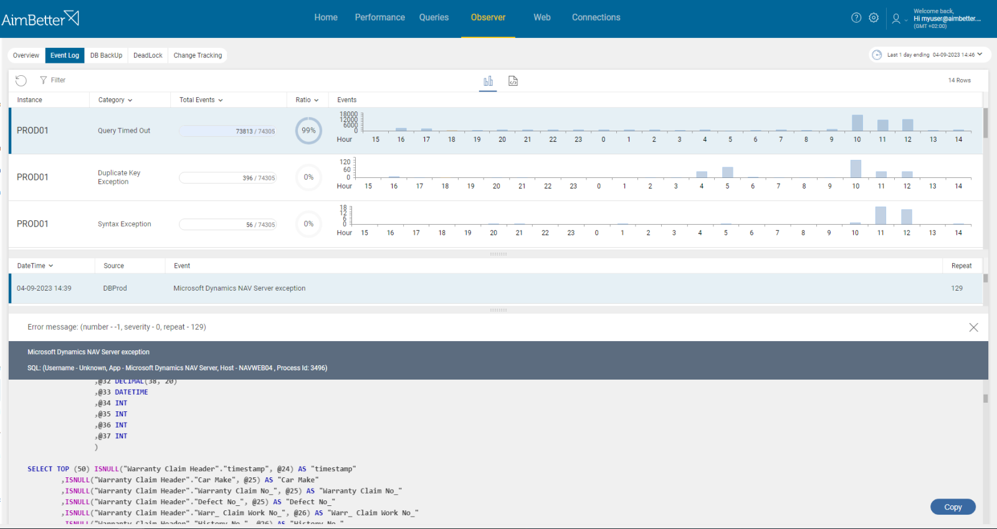997x529 pixels.
Task: Click the SQL code panel scrollbar
Action: click(x=986, y=398)
